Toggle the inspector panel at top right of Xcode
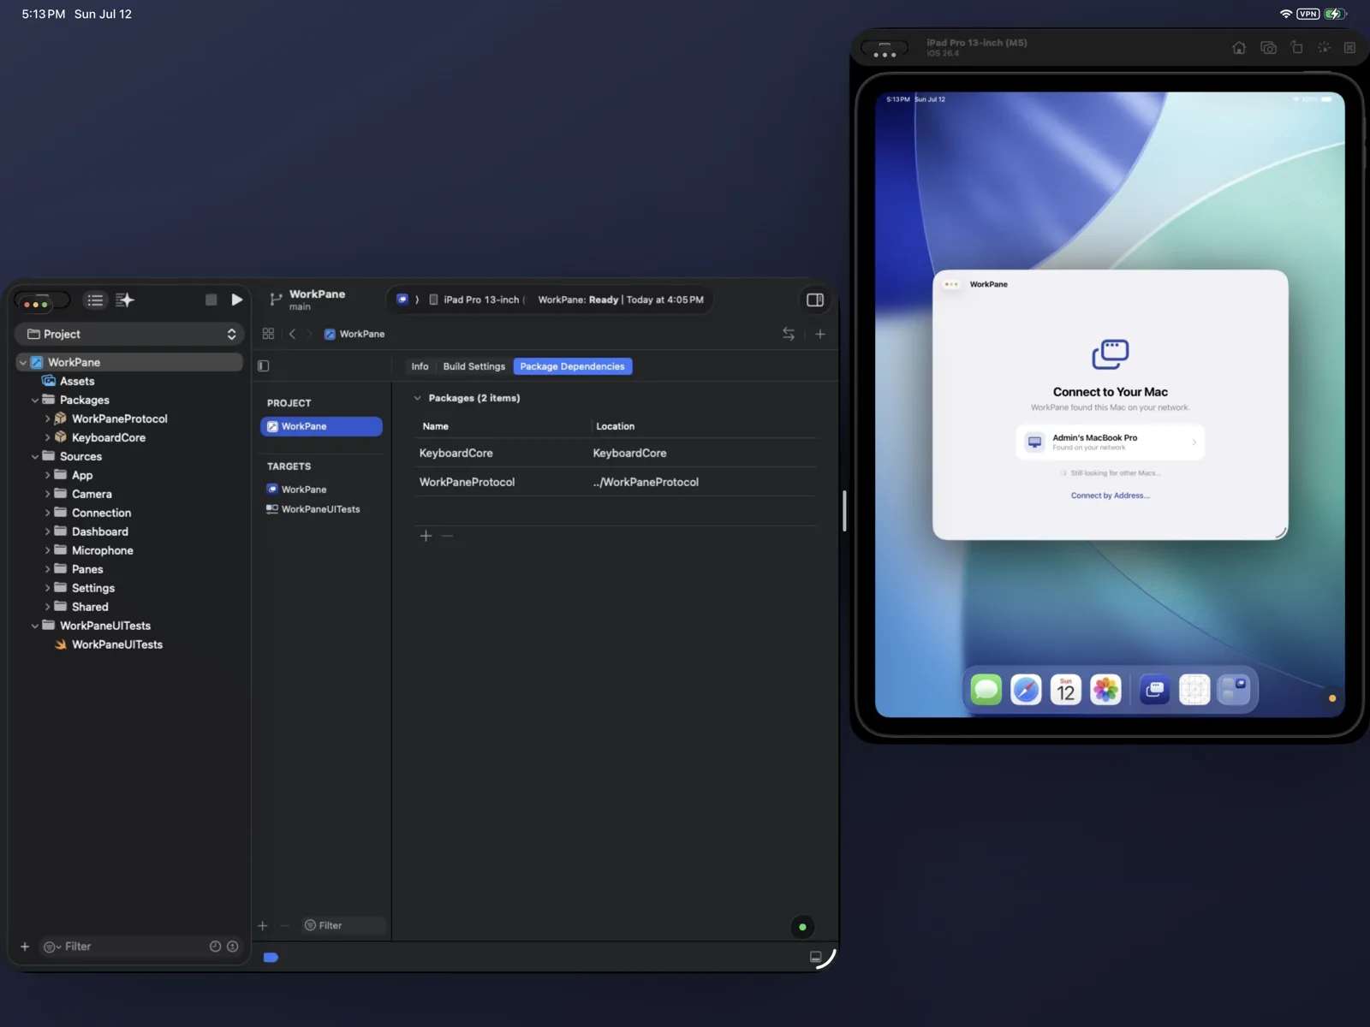The width and height of the screenshot is (1370, 1027). 815,300
